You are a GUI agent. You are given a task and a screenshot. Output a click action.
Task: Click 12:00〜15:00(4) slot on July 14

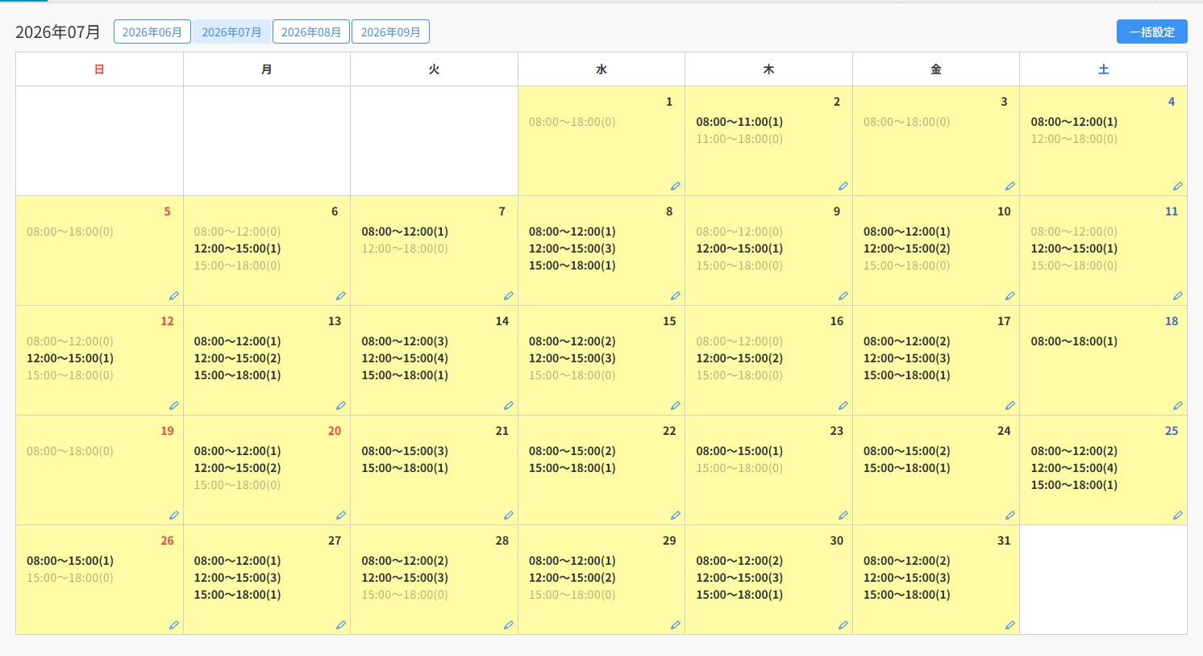coord(405,358)
